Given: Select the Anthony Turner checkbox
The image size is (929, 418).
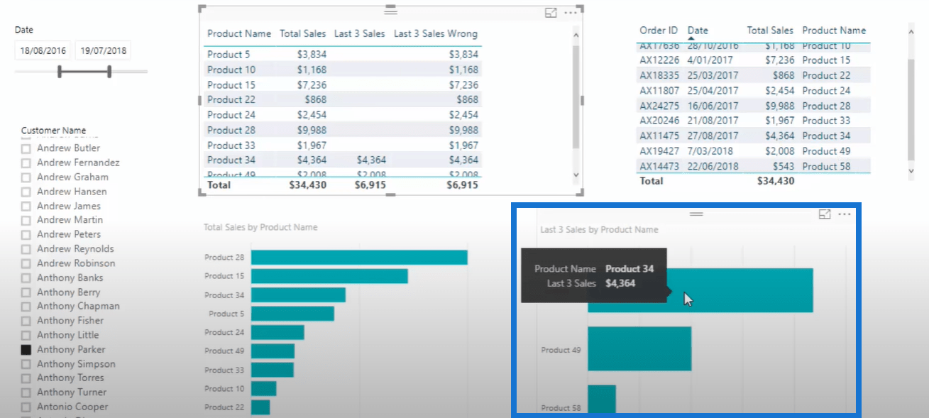Looking at the screenshot, I should [26, 392].
